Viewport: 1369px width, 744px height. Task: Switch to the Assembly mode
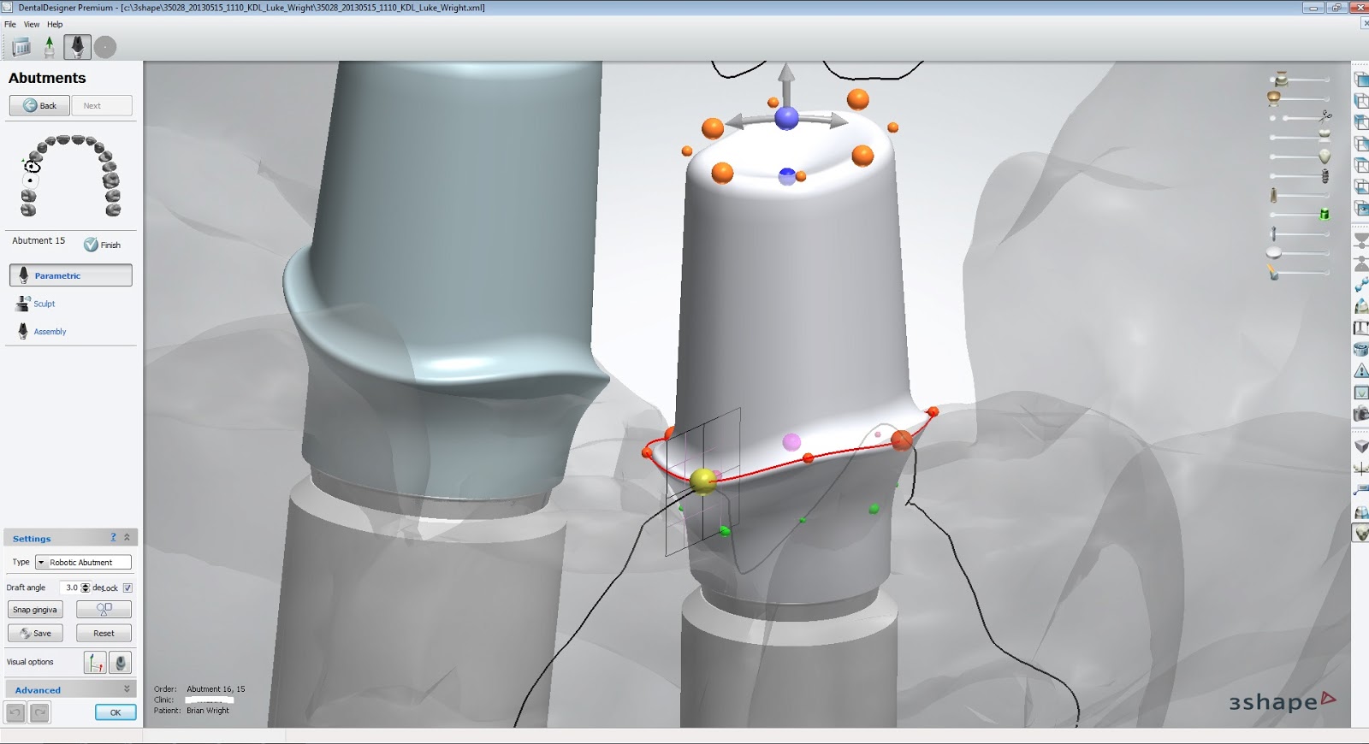pyautogui.click(x=41, y=331)
